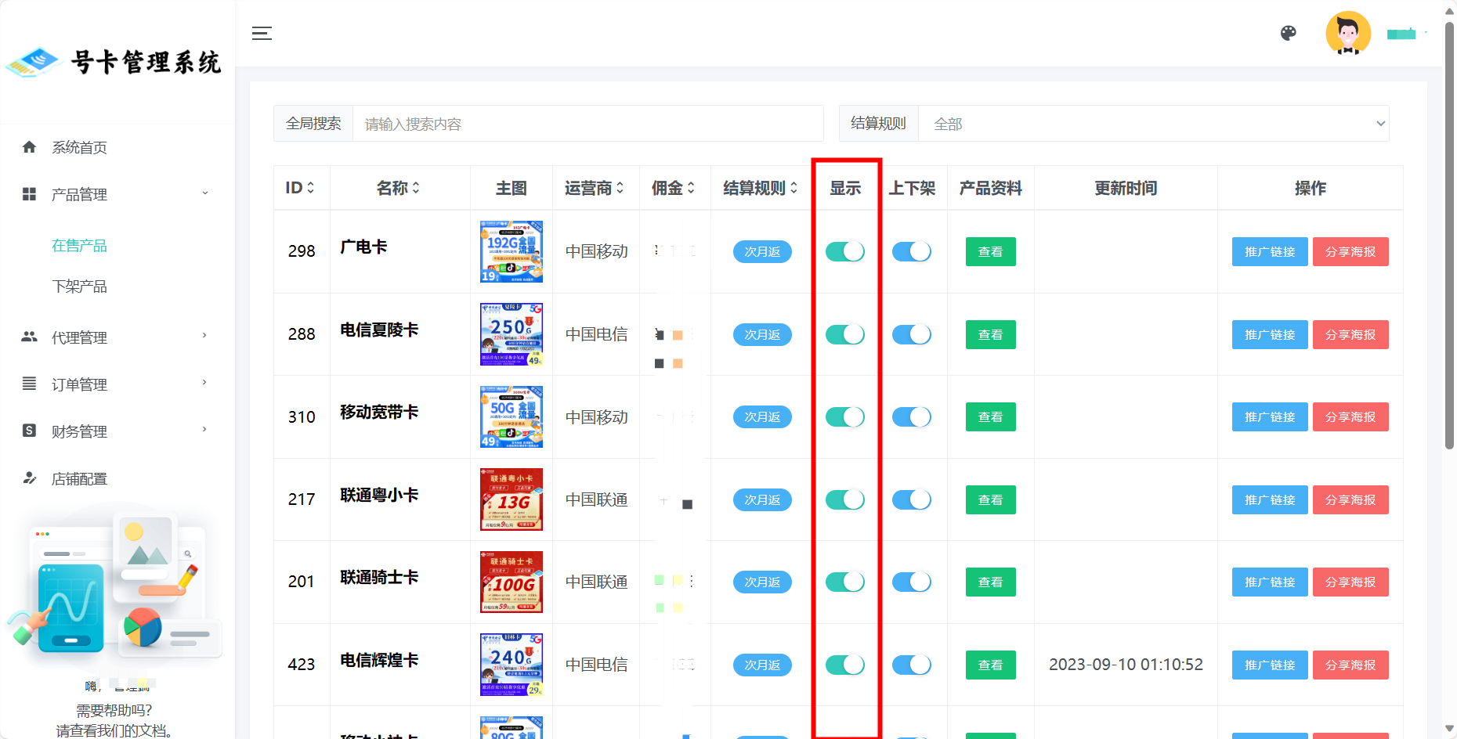Image resolution: width=1457 pixels, height=739 pixels.
Task: Click 分享海报 button for 联通粤小卡
Action: pos(1350,499)
